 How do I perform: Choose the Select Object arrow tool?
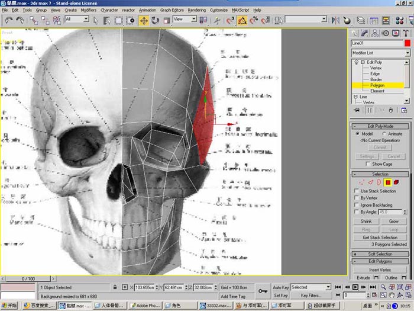tap(96, 20)
